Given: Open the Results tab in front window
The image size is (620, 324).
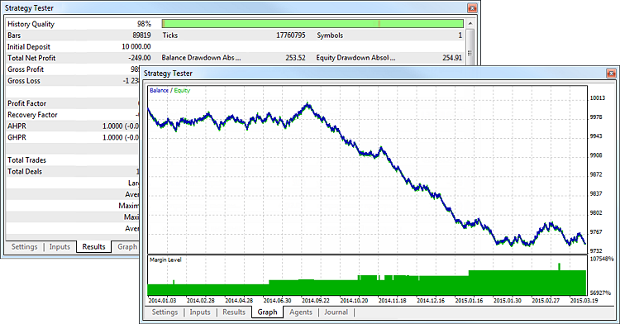Looking at the screenshot, I should (x=234, y=312).
